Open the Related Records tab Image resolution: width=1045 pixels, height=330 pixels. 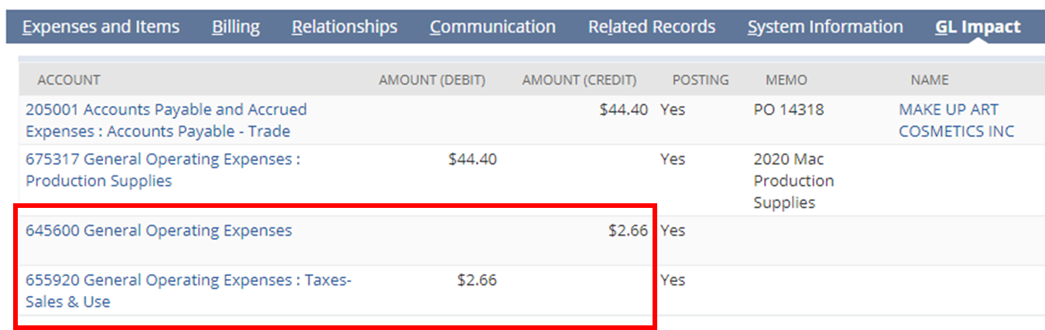[x=652, y=27]
